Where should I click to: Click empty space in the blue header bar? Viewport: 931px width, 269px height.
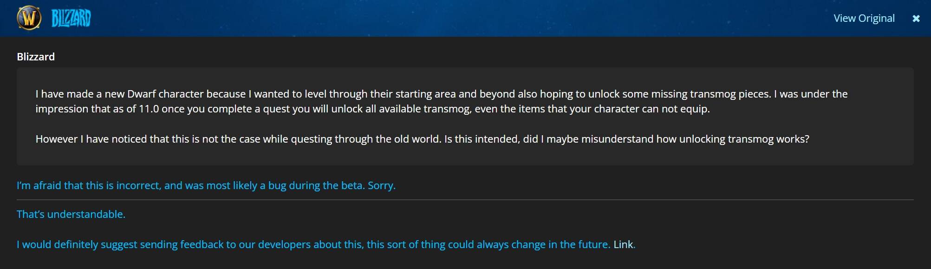click(x=464, y=19)
